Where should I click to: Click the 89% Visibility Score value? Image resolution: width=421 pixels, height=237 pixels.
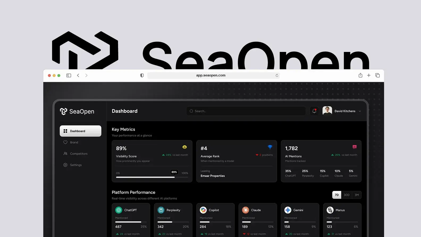coord(121,148)
